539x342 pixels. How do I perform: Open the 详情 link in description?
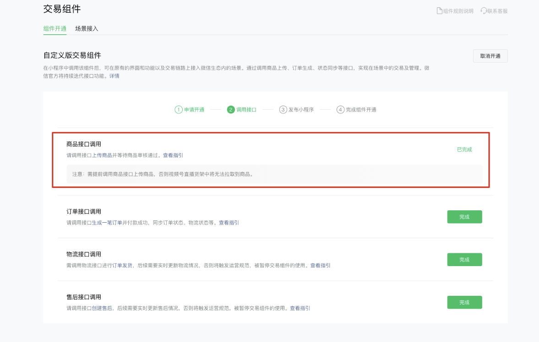tap(114, 76)
